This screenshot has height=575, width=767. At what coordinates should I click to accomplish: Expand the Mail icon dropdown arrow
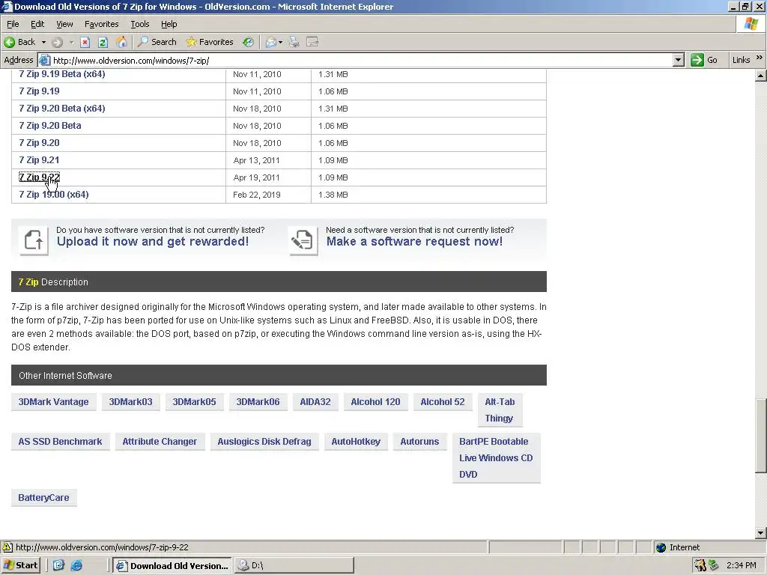(280, 42)
